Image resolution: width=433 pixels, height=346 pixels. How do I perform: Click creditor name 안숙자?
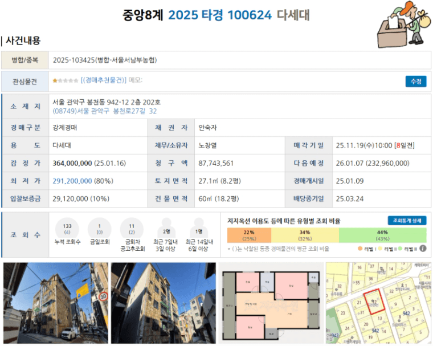point(207,128)
